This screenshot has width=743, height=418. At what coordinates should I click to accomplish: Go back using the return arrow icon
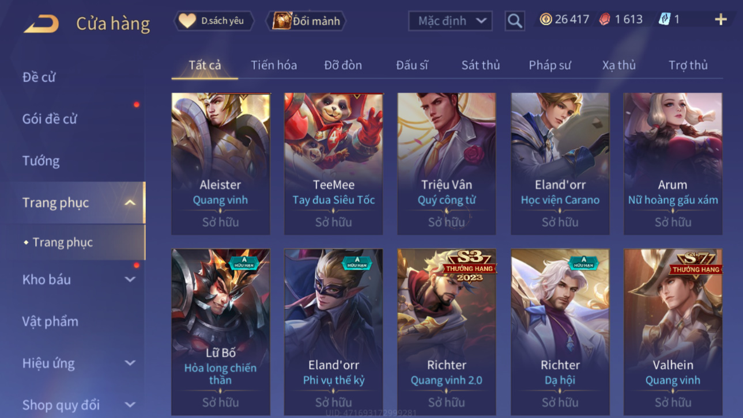41,24
